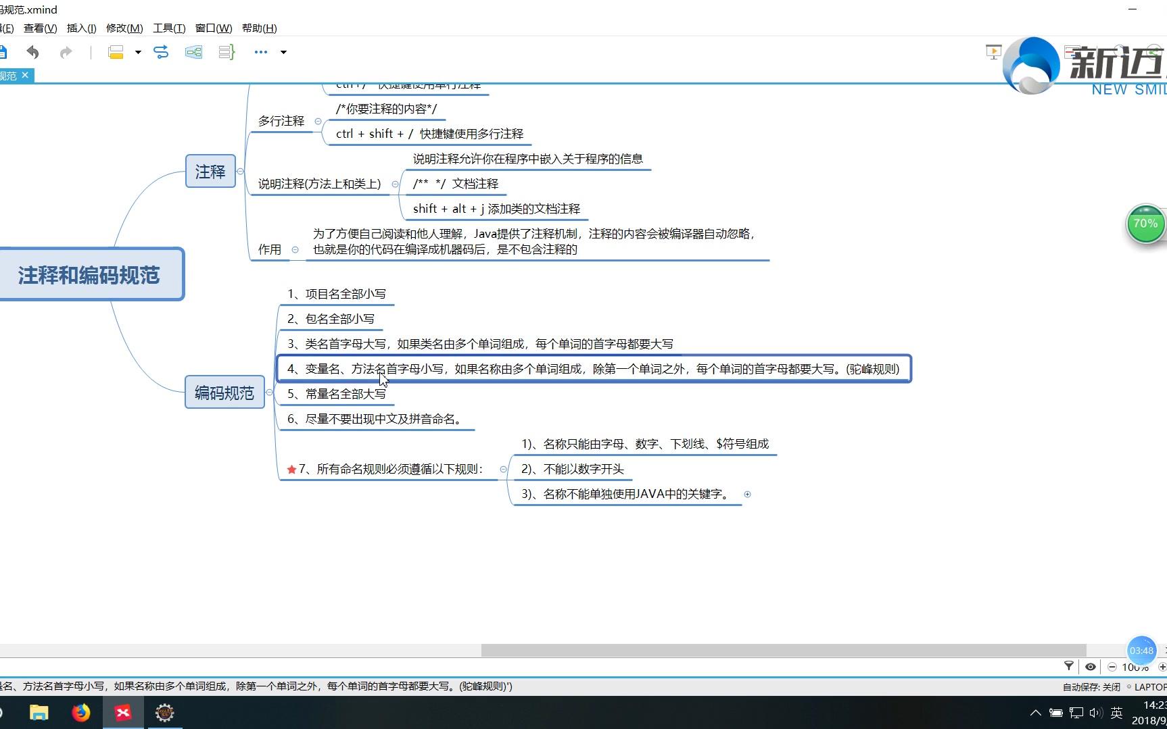Open the 窗口(W) menu
Image resolution: width=1167 pixels, height=729 pixels.
click(214, 28)
